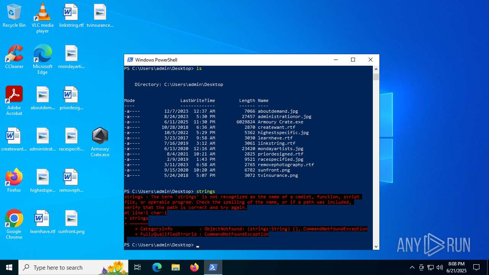Image resolution: width=489 pixels, height=275 pixels.
Task: Select priordesig... document on desktop
Action: 71,98
